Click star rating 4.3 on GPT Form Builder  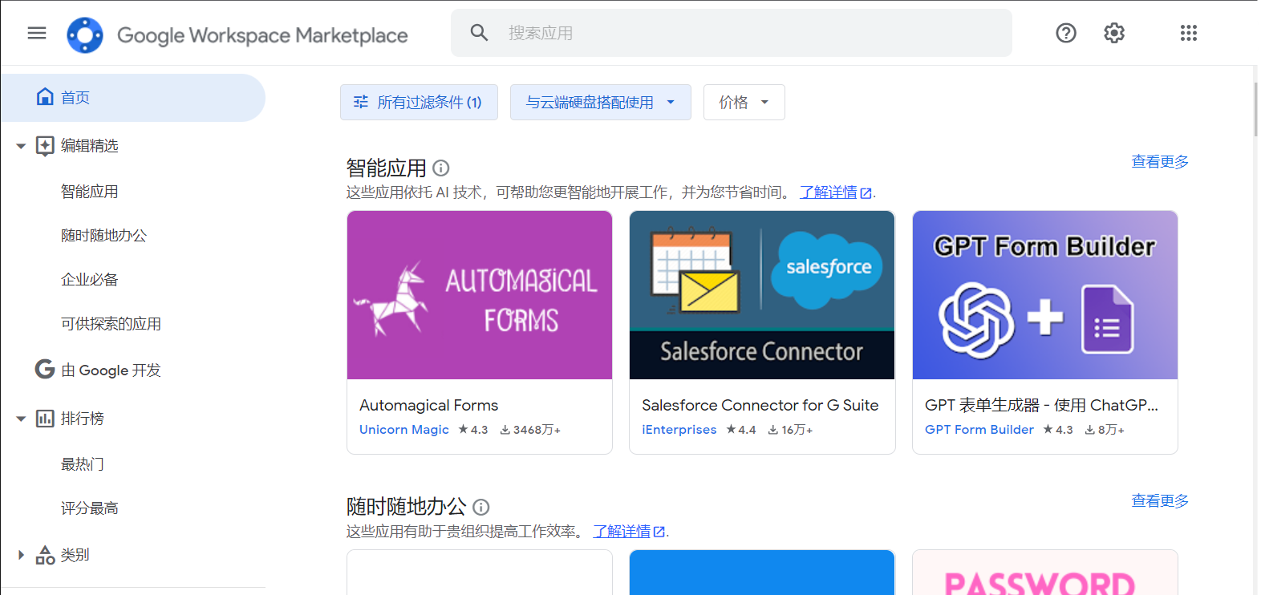[x=1058, y=430]
